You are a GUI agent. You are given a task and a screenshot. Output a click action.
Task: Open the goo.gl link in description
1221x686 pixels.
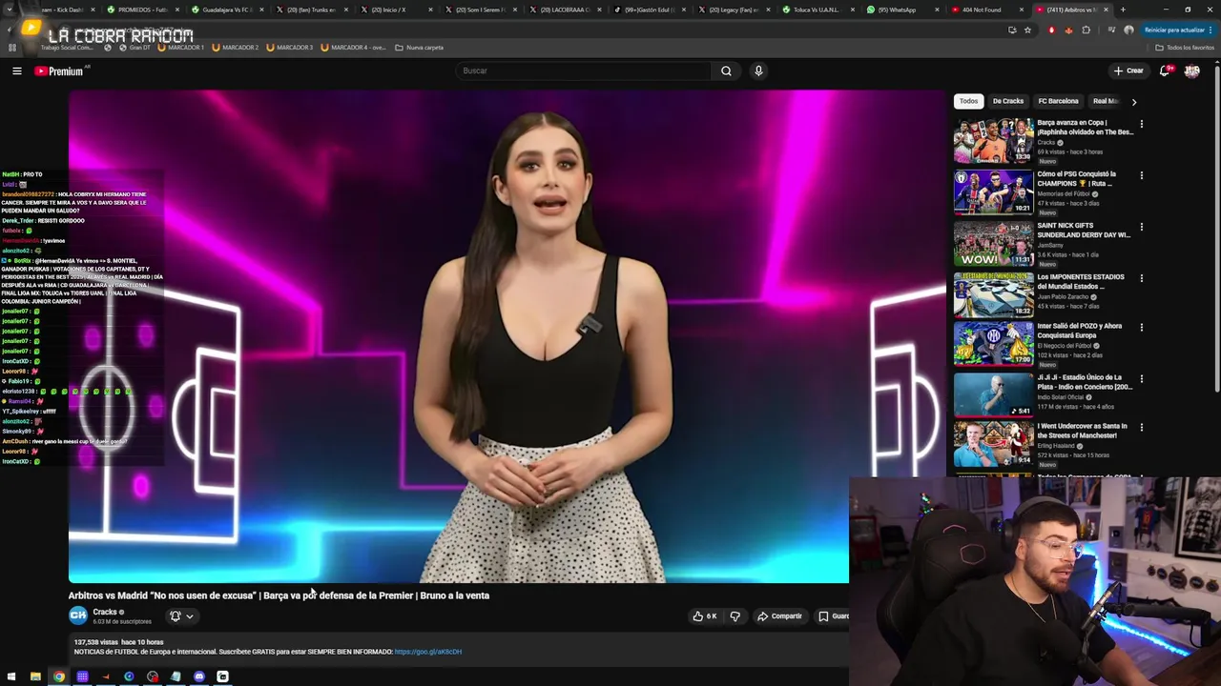(x=428, y=652)
